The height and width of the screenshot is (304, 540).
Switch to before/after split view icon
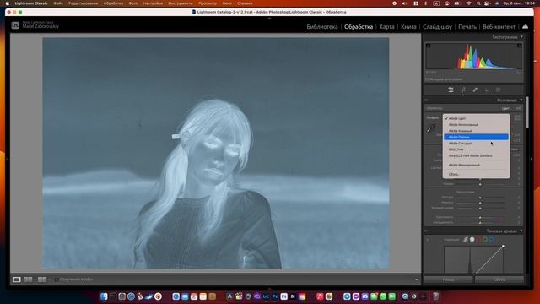(42, 280)
